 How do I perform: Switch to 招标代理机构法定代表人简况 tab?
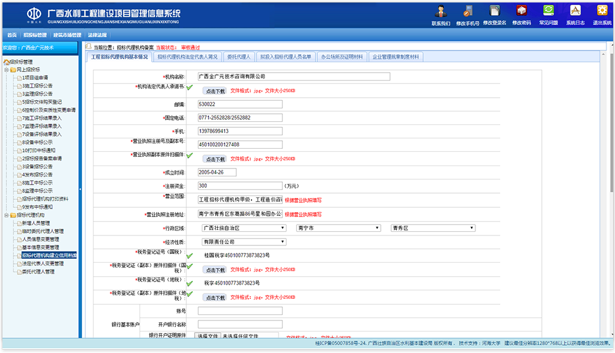[188, 57]
